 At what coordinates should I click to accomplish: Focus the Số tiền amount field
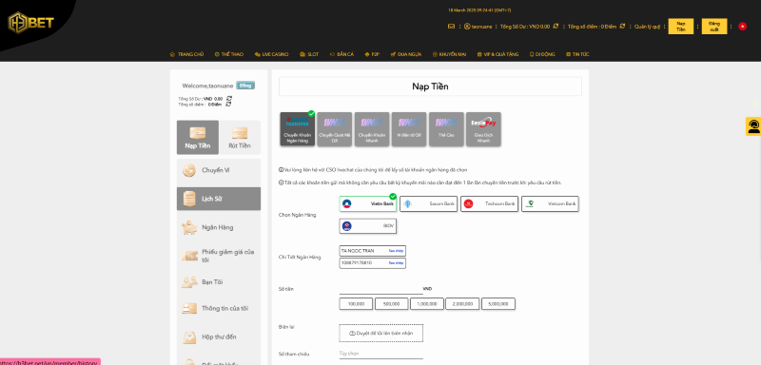click(x=380, y=289)
